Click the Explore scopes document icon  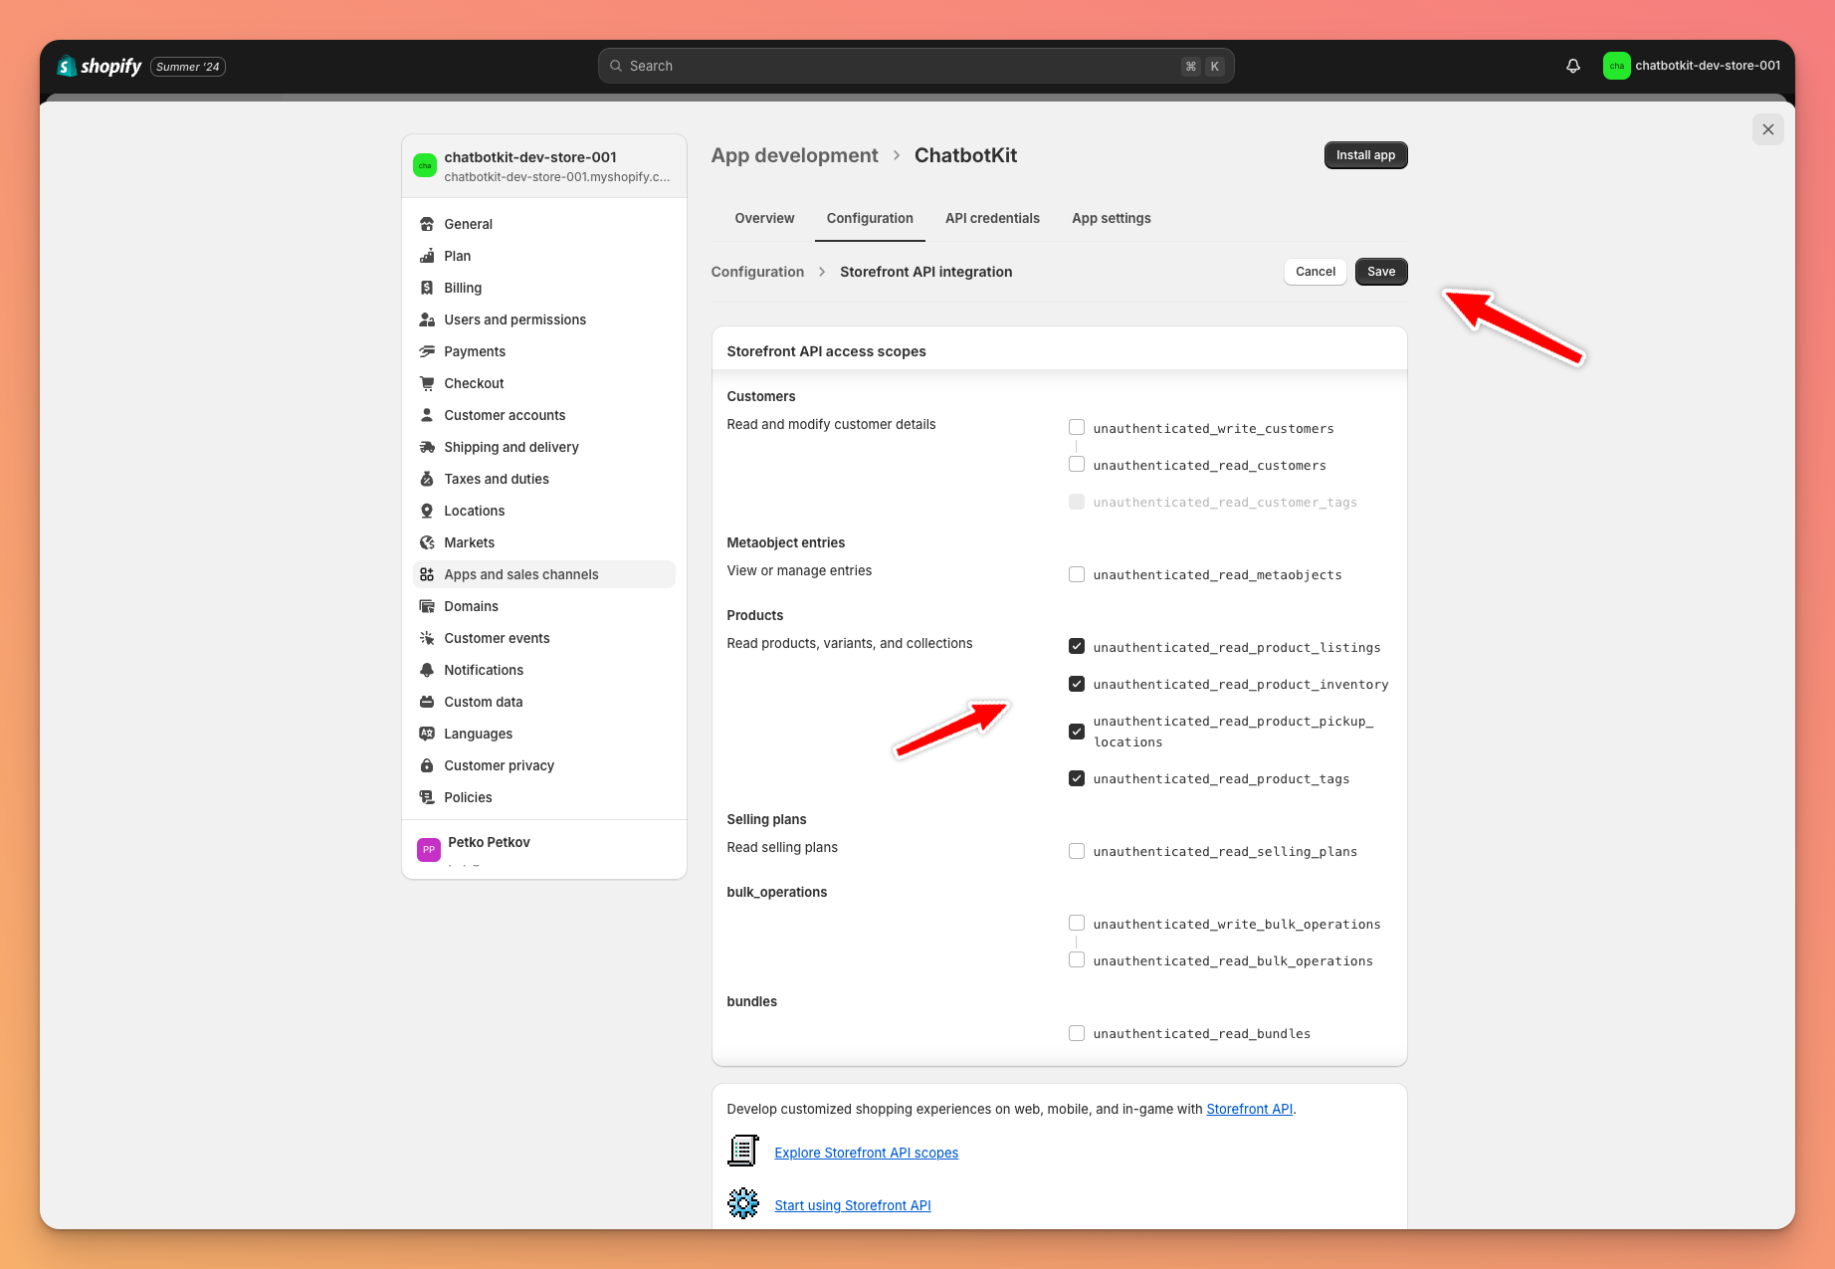(x=743, y=1152)
